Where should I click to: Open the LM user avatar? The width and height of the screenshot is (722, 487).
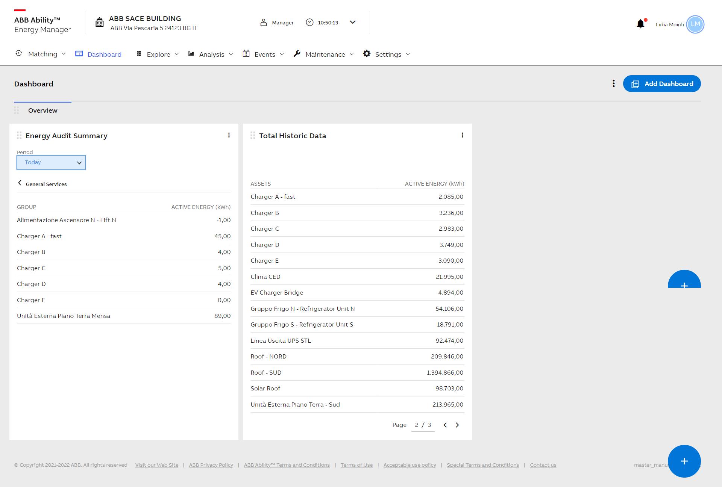coord(695,24)
